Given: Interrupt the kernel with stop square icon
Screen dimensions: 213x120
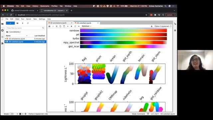Looking at the screenshot, I should click(x=72, y=26).
